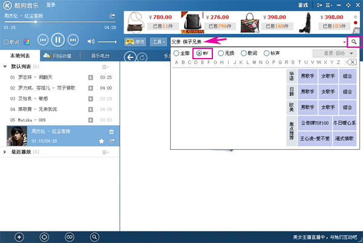
Task: Collapse the 默认列表 list
Action: [x=5, y=66]
